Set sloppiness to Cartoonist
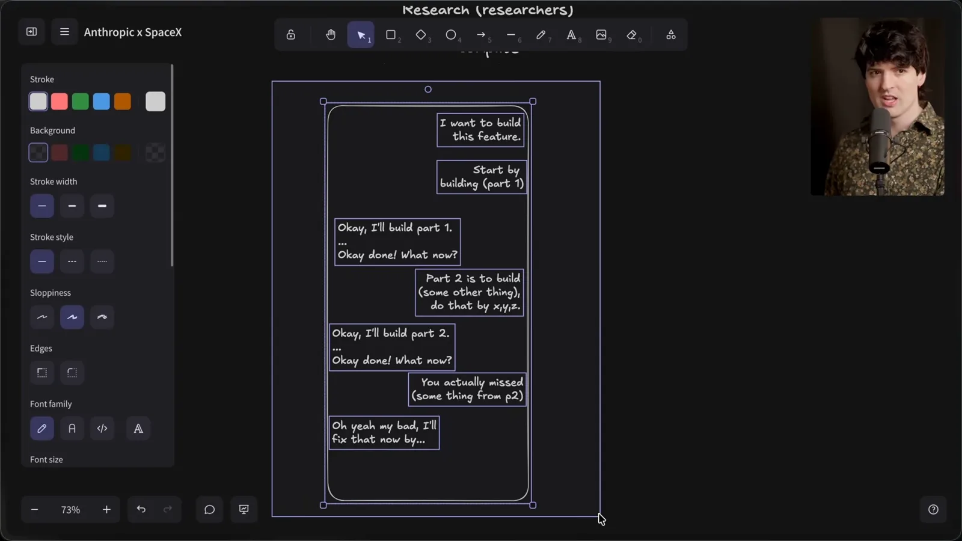 pos(102,317)
